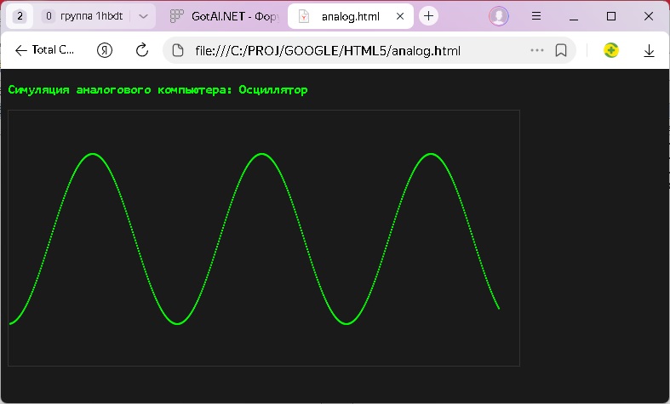Bookmark this page using the bookmark icon
This screenshot has width=670, height=404.
click(561, 50)
